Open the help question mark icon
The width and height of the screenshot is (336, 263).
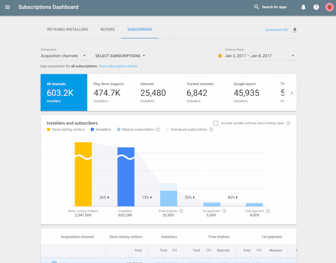point(316,7)
